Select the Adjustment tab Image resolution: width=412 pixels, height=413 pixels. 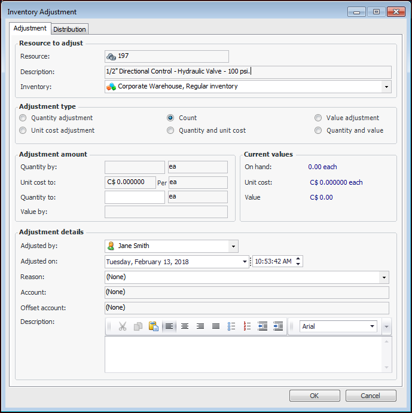30,29
